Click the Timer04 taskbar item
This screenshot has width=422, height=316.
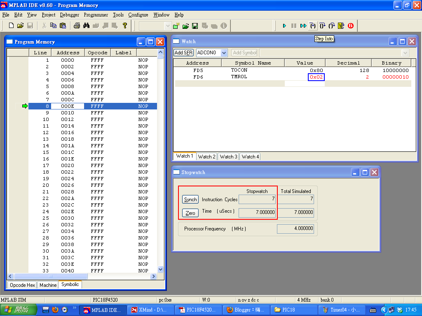342,310
